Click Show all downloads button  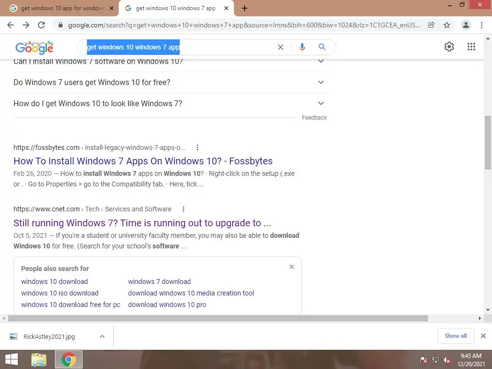[455, 336]
